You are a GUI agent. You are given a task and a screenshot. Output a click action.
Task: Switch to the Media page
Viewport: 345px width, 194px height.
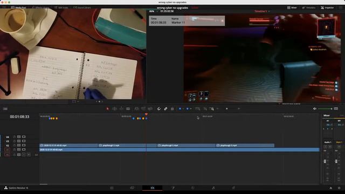tap(112, 188)
